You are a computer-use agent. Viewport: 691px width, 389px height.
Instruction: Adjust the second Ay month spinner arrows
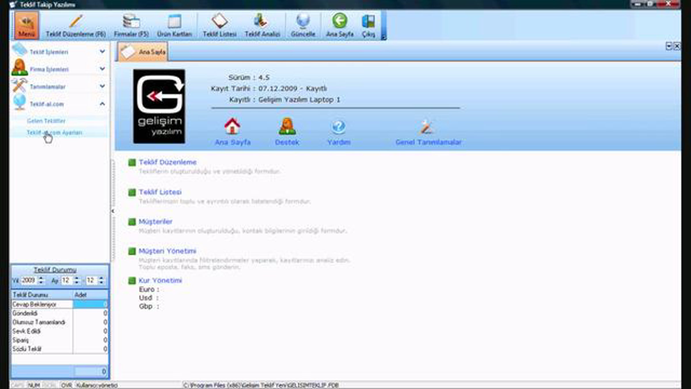[x=101, y=280]
